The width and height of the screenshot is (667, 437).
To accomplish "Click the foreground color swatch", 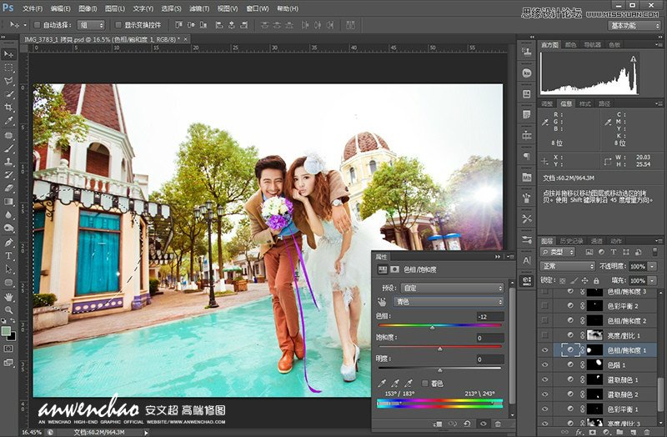I will pyautogui.click(x=6, y=331).
